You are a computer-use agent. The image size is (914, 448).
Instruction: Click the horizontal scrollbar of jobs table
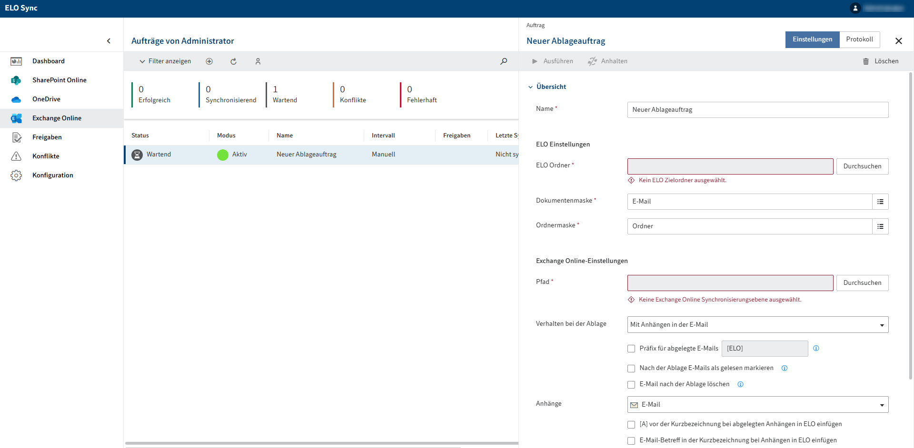pos(322,443)
